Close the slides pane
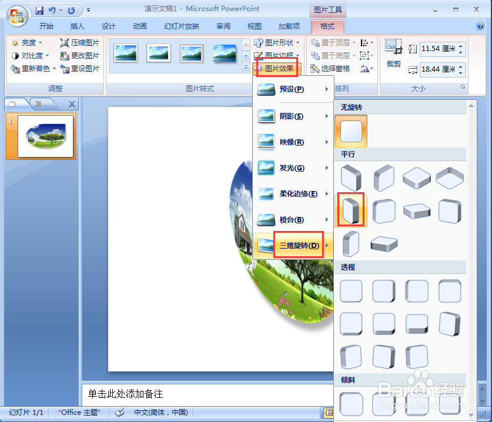 (72, 104)
